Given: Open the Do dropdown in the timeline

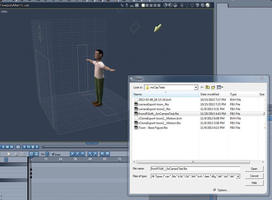Looking at the screenshot, I should click(x=47, y=154).
